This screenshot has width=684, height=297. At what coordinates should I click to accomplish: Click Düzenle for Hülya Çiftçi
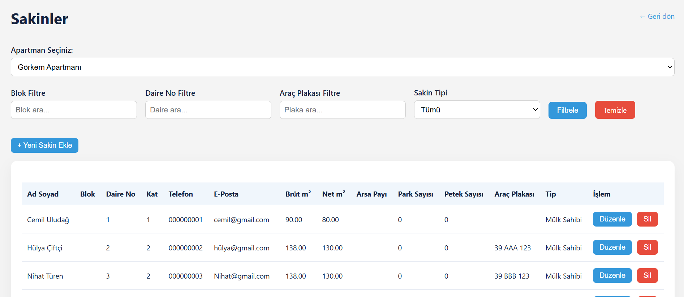coord(612,247)
